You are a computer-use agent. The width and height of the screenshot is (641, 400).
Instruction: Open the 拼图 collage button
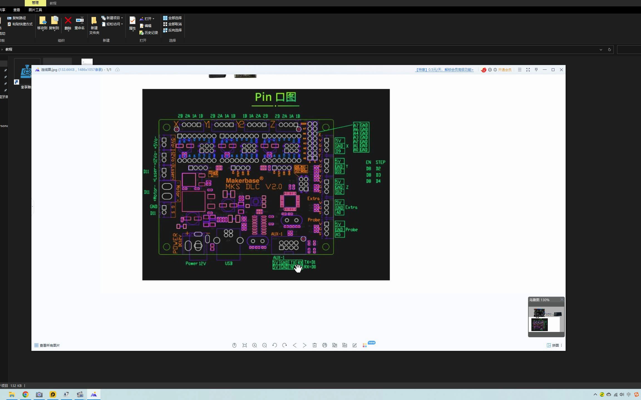[553, 345]
